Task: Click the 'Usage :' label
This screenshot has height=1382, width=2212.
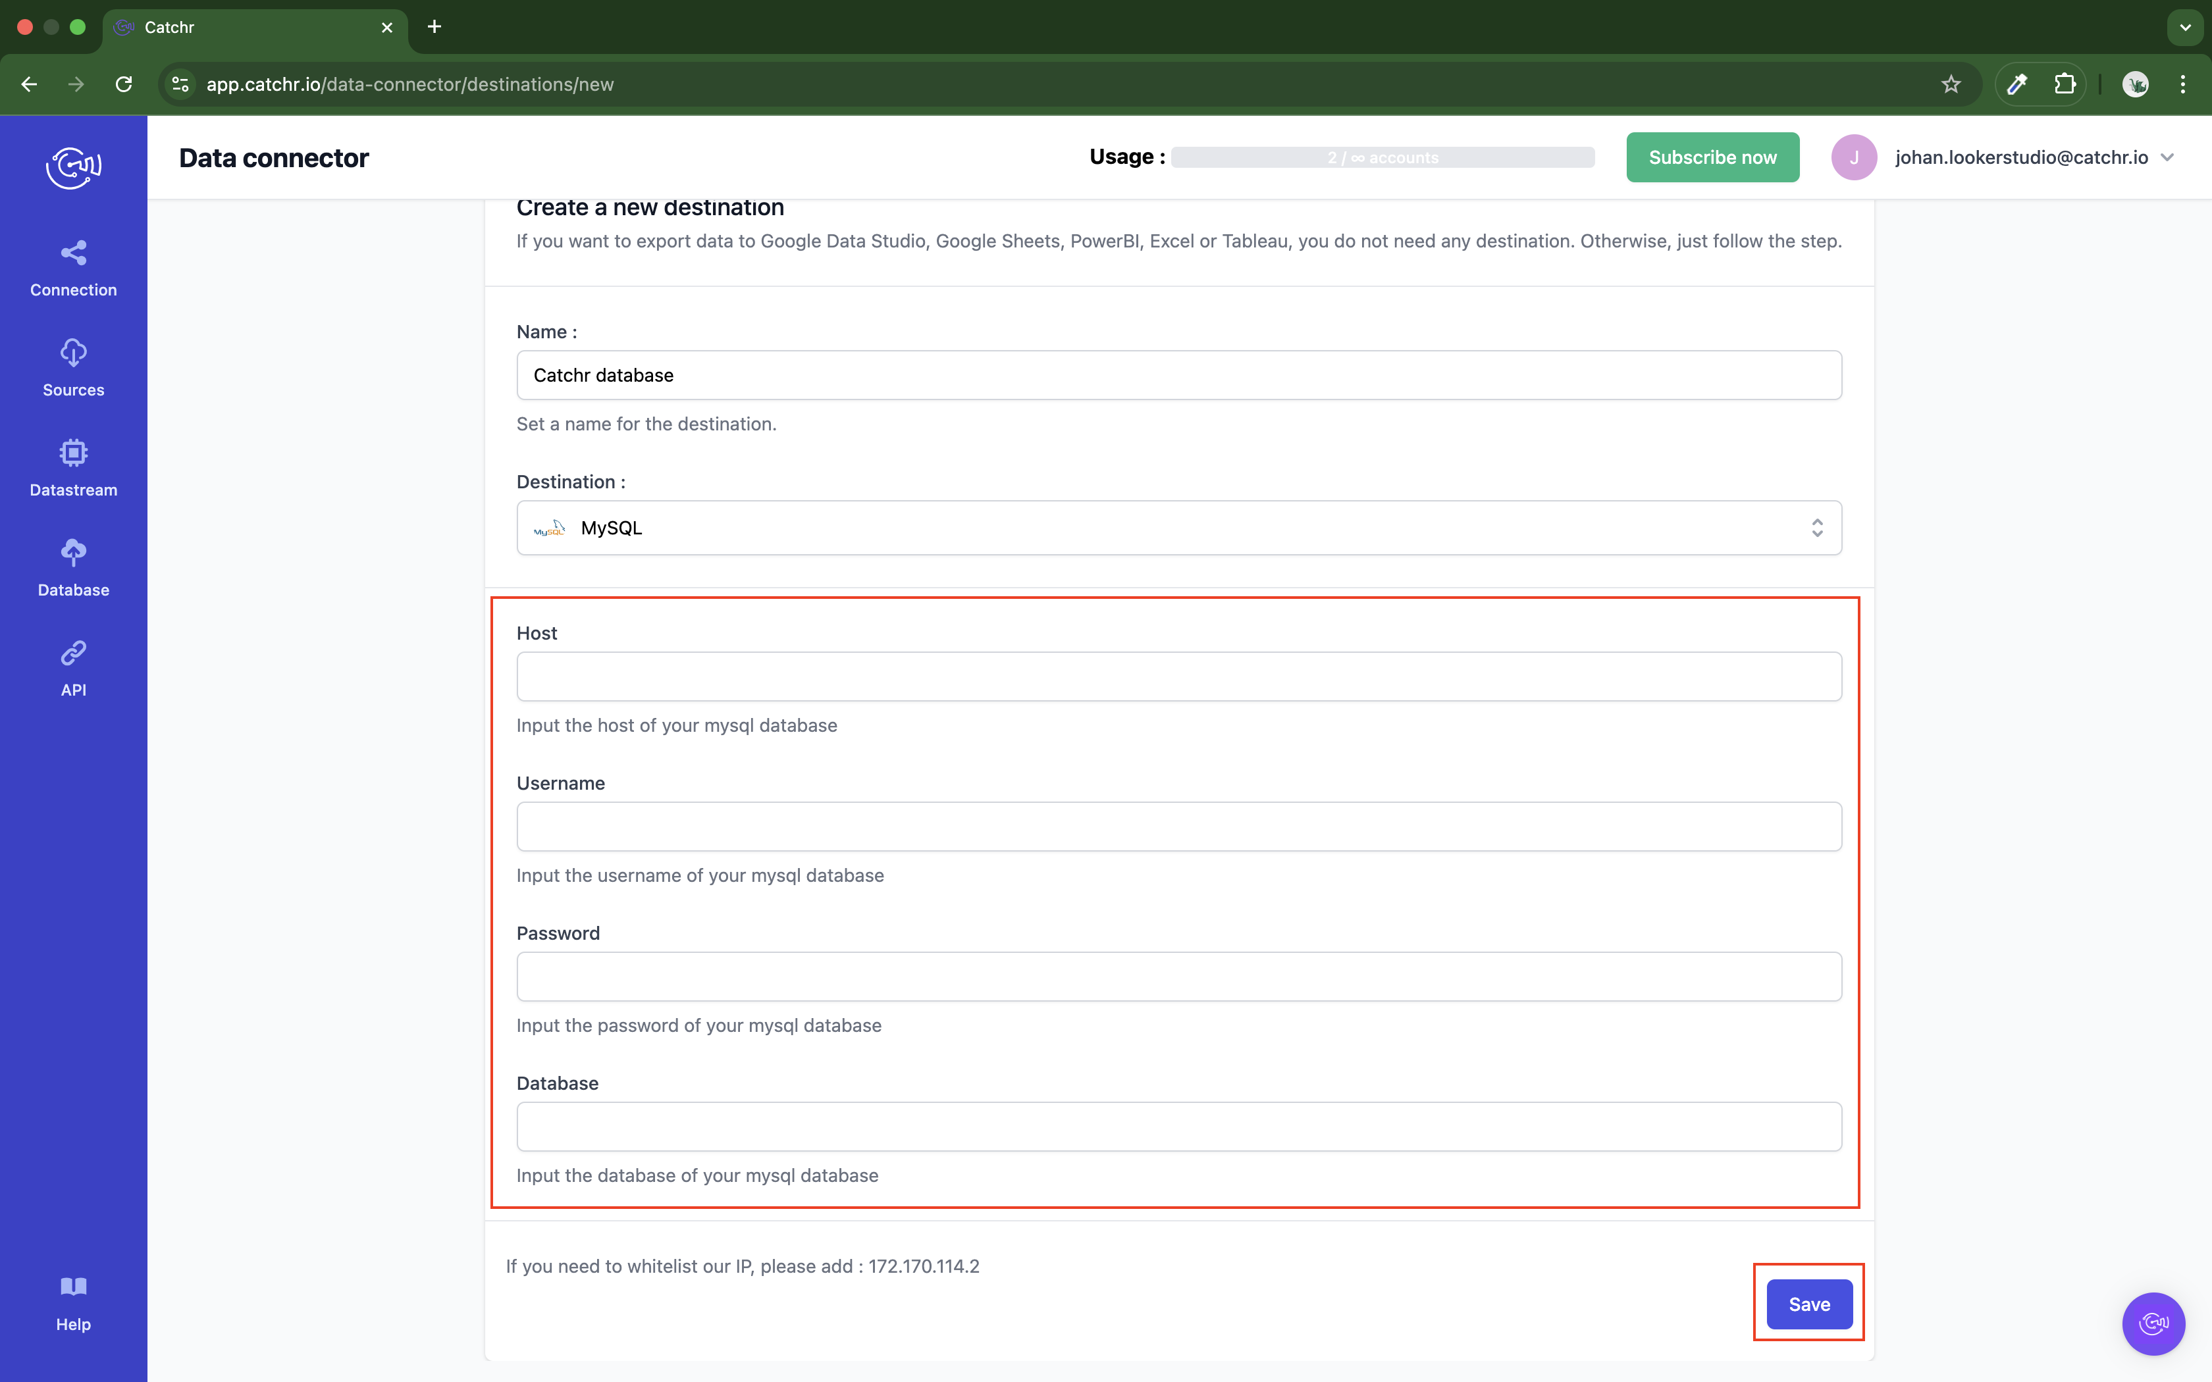Action: coord(1127,157)
